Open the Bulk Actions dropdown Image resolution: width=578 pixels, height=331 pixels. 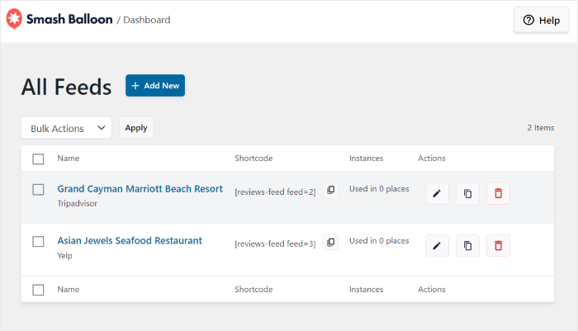tap(66, 128)
